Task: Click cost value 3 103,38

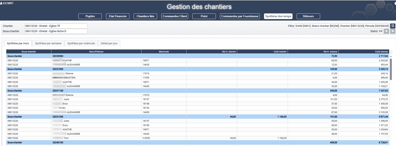Action: coord(383,112)
